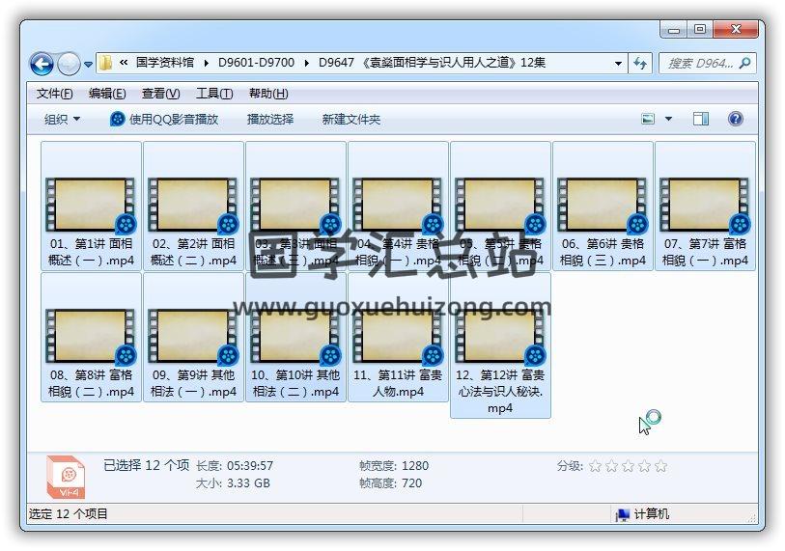This screenshot has height=551, width=785.
Task: Click 长度 value 05:39:57
Action: tap(250, 466)
